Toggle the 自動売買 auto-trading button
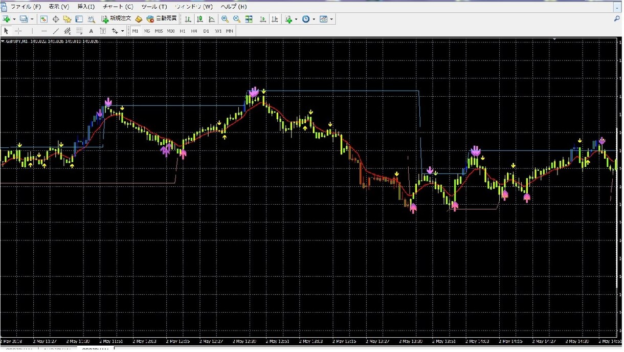 point(162,19)
